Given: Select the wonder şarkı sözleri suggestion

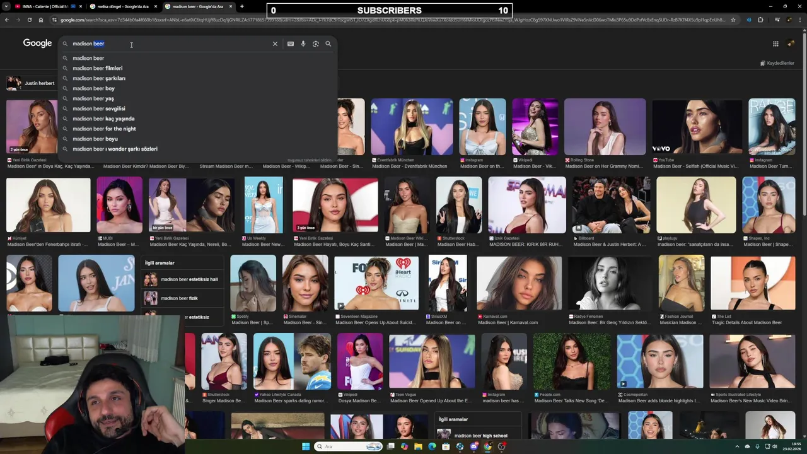Looking at the screenshot, I should (198, 149).
